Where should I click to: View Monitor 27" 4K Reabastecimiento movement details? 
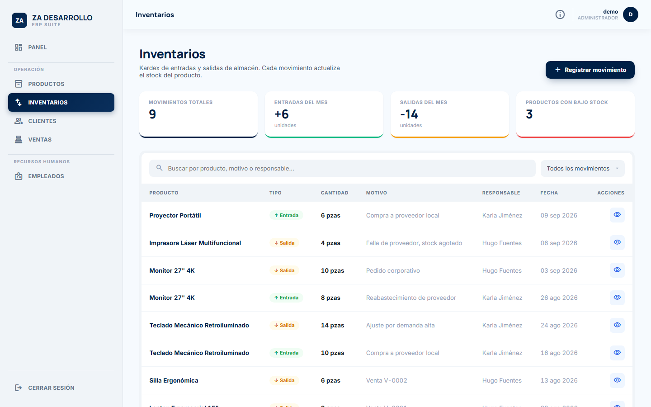click(617, 298)
